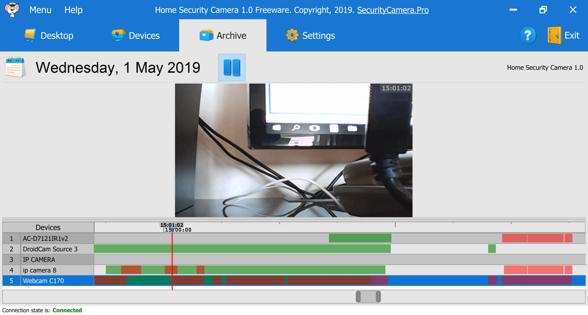Click the mouse mascot app logo
588x315 pixels.
coord(12,9)
